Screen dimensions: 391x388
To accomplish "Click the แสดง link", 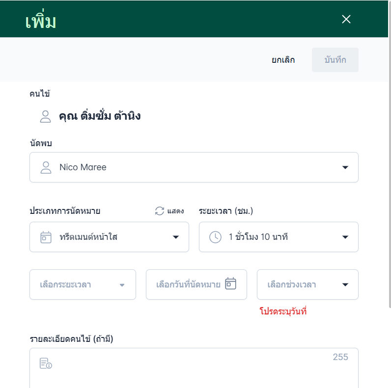I will [175, 211].
